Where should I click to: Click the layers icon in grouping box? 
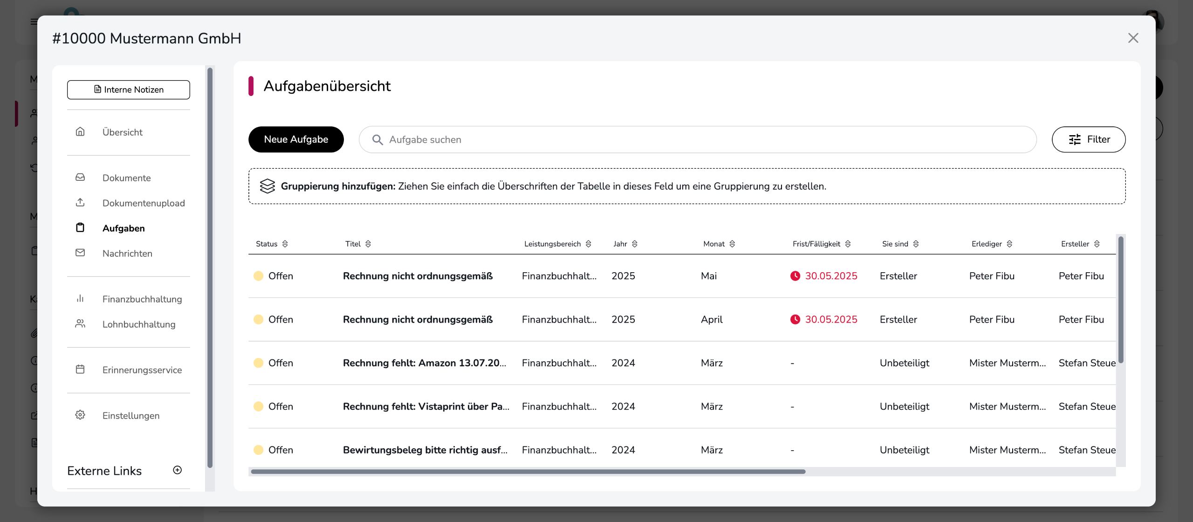point(267,186)
